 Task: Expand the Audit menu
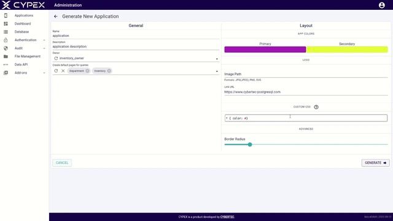[44, 48]
